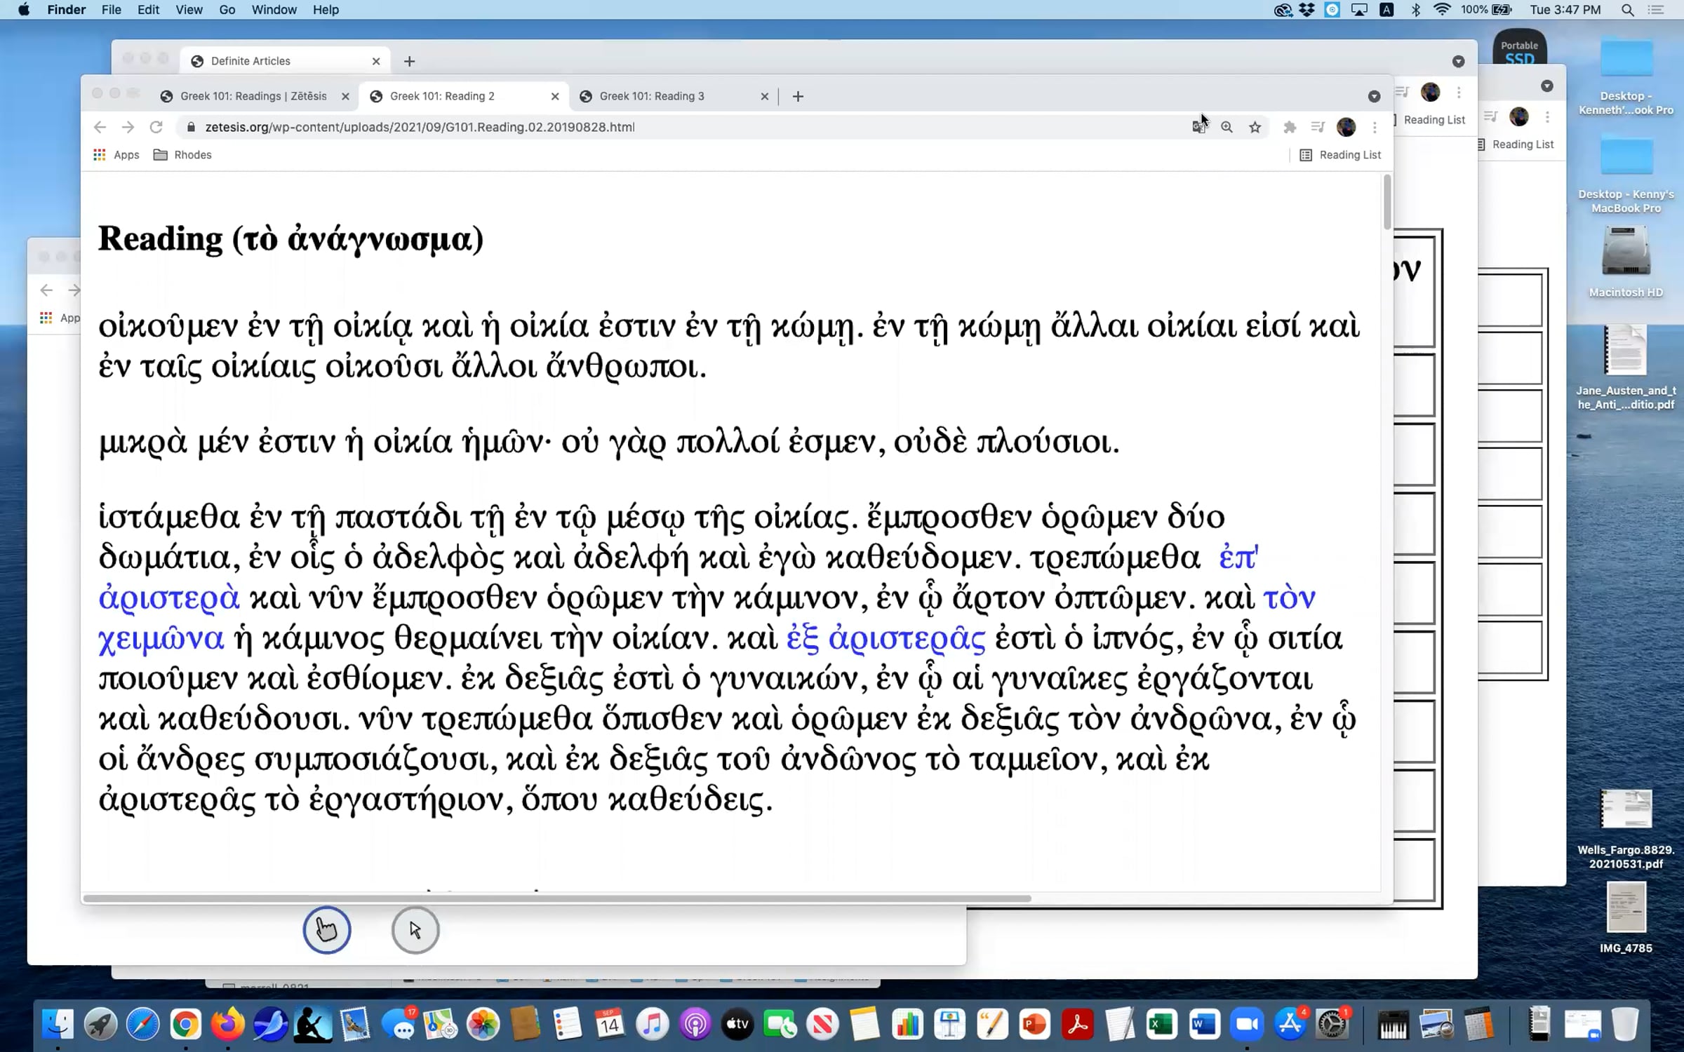
Task: Click profile avatar in Definite Articles window
Action: 1430,92
